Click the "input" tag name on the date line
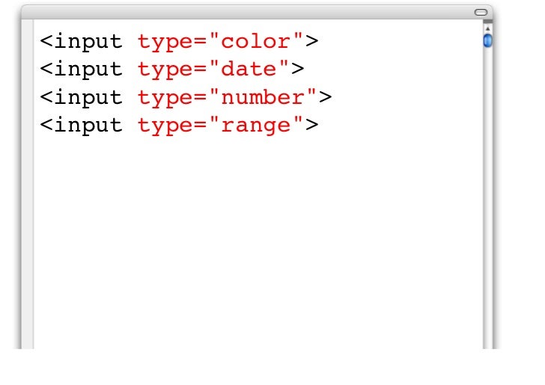This screenshot has height=385, width=545. pyautogui.click(x=88, y=70)
